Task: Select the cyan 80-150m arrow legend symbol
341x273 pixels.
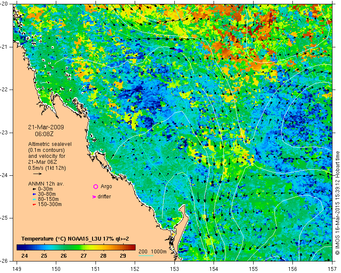Action: pyautogui.click(x=34, y=199)
